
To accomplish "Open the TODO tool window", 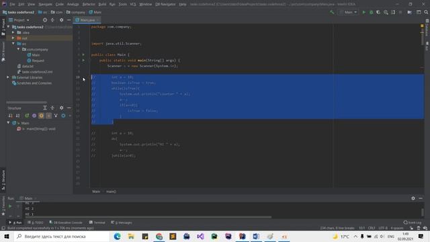I will 36,223.
